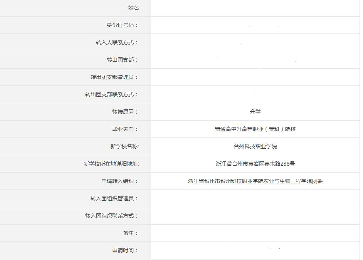Click the empty 备注 value cell
The height and width of the screenshot is (260, 363).
tap(255, 233)
